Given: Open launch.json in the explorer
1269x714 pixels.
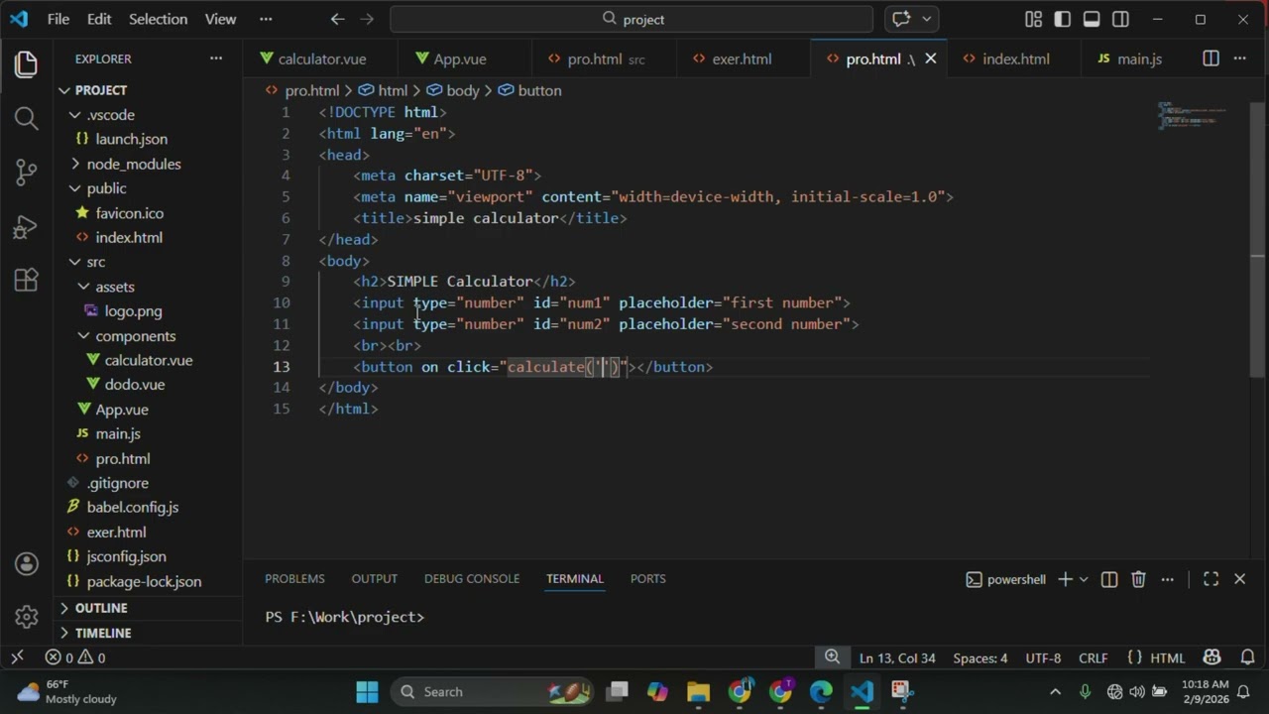Looking at the screenshot, I should coord(131,139).
